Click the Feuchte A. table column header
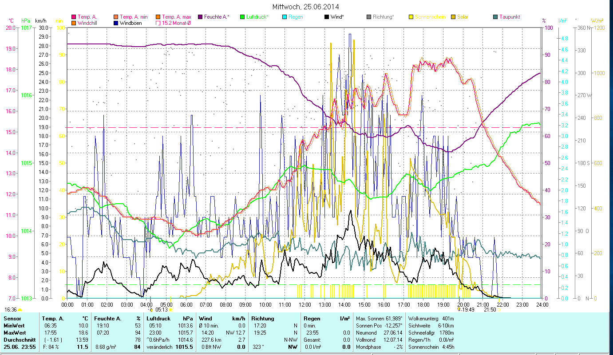This screenshot has width=613, height=355. pyautogui.click(x=108, y=319)
